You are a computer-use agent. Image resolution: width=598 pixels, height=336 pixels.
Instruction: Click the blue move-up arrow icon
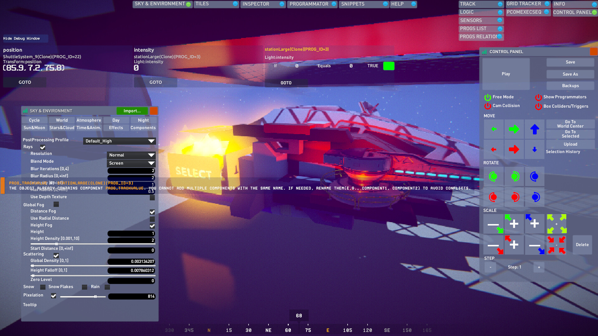534,129
